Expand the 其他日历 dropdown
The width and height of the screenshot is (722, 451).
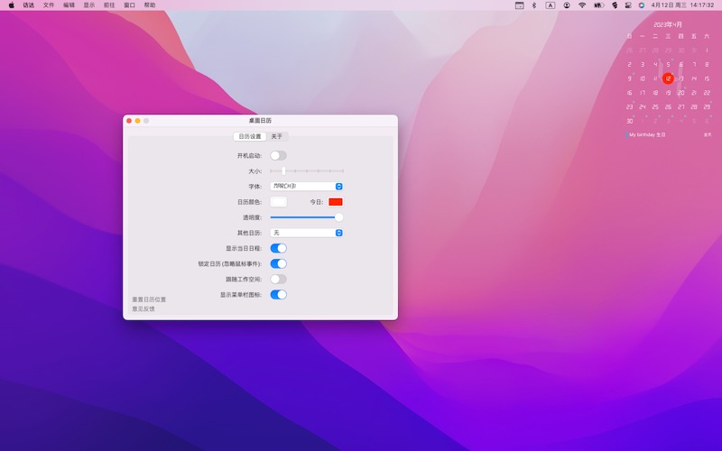point(307,233)
